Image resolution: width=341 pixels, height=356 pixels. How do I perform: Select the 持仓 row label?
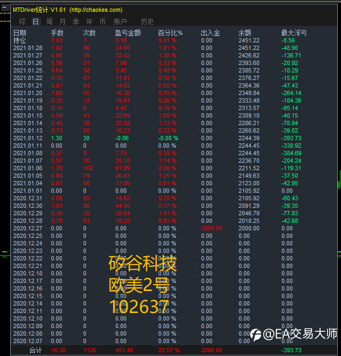pos(20,40)
